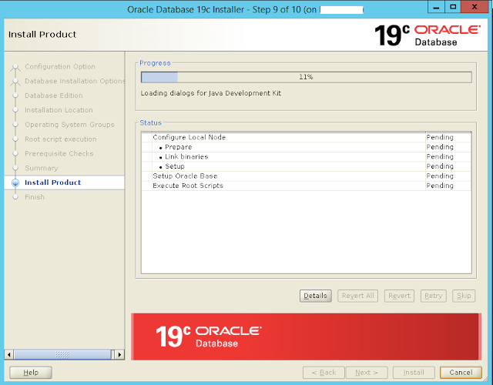
Task: Click the Link binaries sub-task row
Action: tap(307, 156)
